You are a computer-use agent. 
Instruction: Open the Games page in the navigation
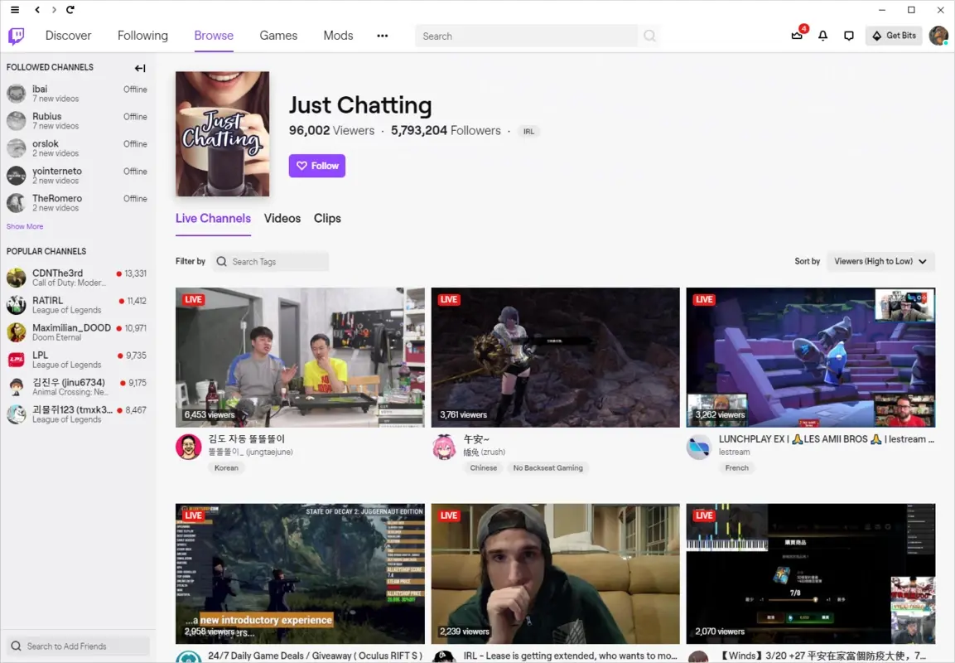[x=277, y=36]
